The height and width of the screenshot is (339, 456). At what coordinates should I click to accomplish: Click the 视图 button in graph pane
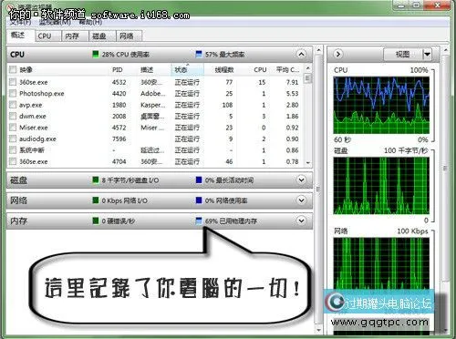pyautogui.click(x=402, y=55)
